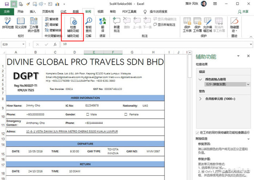254x180 pixels.
Task: Switch to the 插入 (Insert) tab
Action: (x=33, y=11)
